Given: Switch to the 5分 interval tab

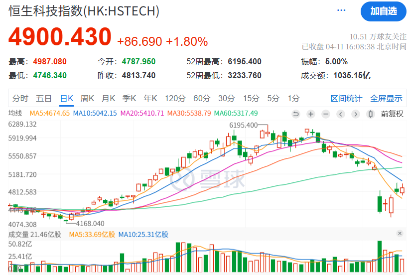Looking at the screenshot, I should pyautogui.click(x=273, y=99).
